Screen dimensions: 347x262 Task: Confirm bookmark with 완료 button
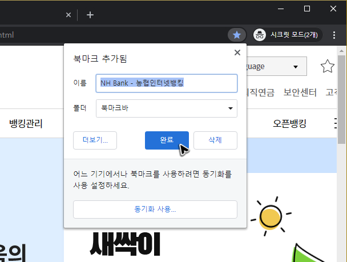167,140
